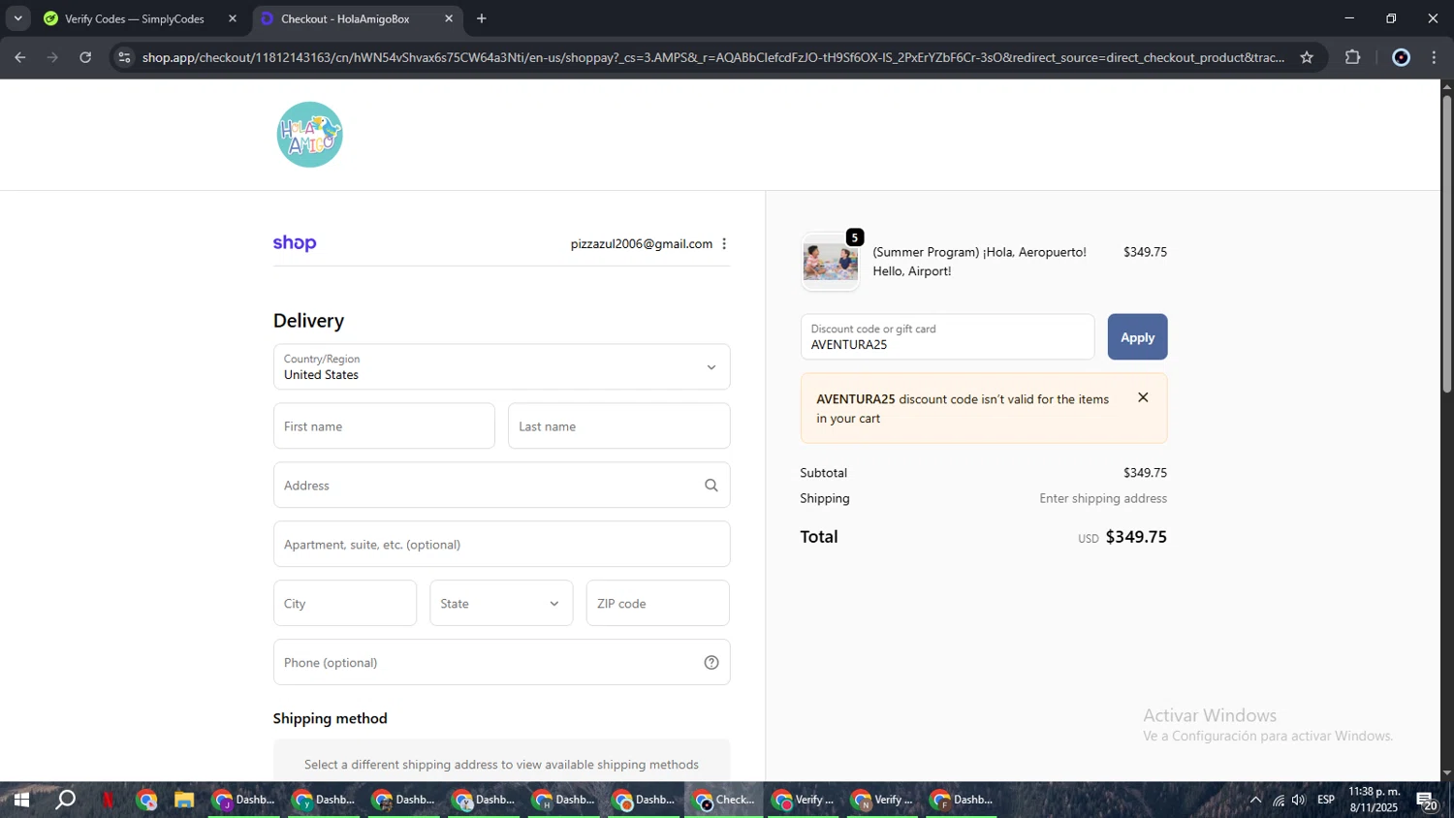Open File Explorer from taskbar
Image resolution: width=1454 pixels, height=818 pixels.
pos(184,800)
